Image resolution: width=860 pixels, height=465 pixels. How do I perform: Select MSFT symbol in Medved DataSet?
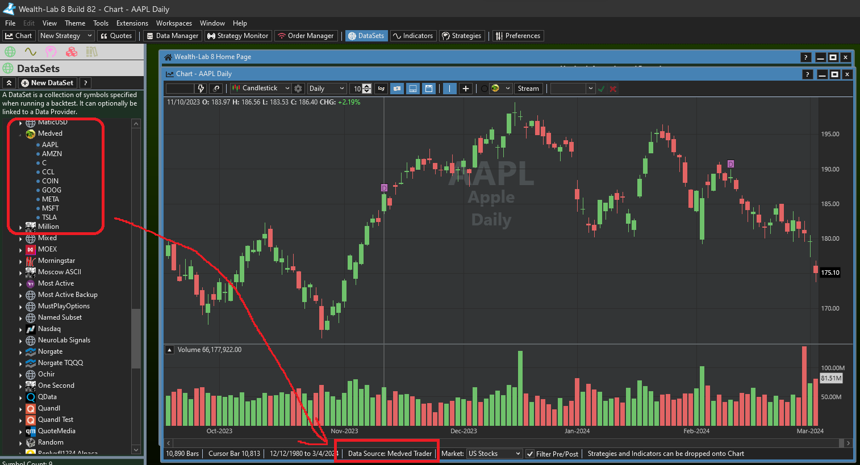click(x=50, y=208)
